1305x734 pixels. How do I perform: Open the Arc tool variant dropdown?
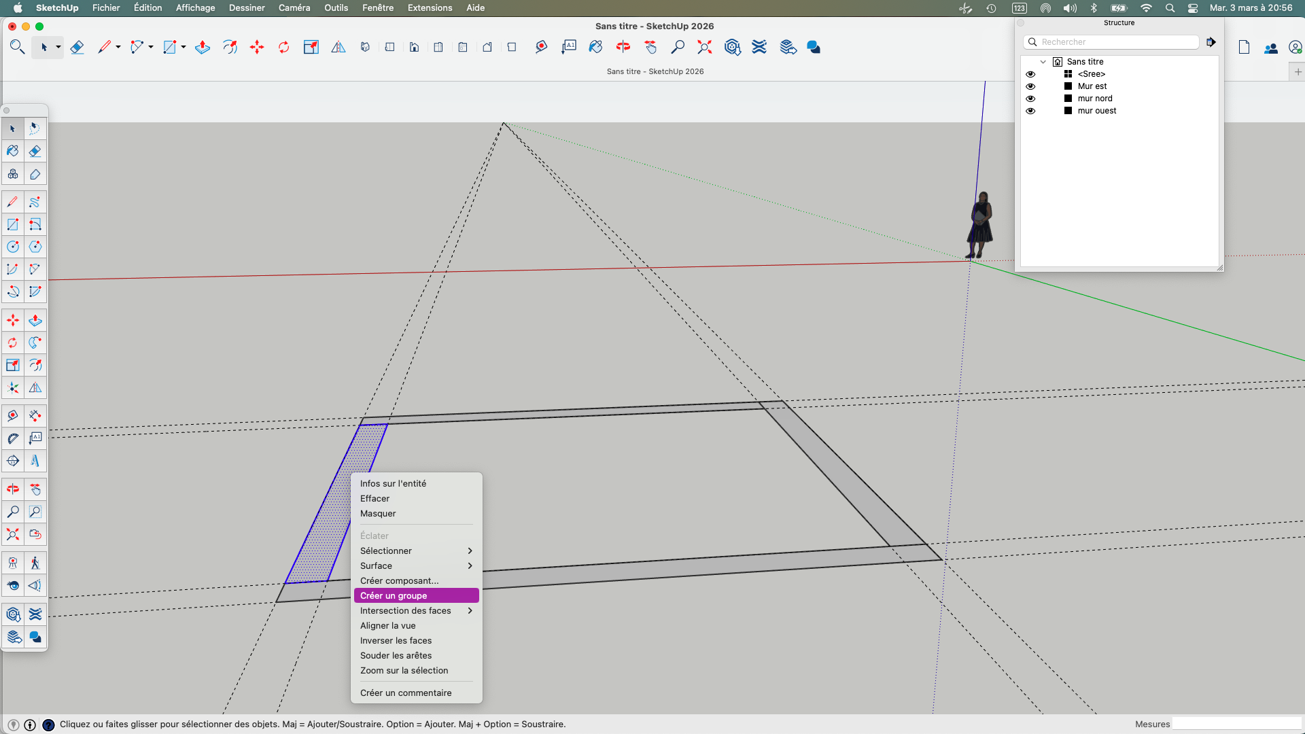(151, 47)
